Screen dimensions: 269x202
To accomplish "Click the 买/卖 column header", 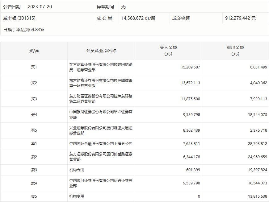I will coord(34,51).
